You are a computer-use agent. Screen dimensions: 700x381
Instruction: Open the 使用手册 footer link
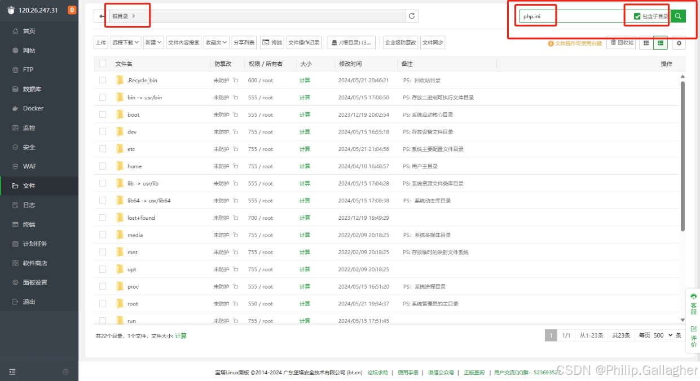[408, 372]
